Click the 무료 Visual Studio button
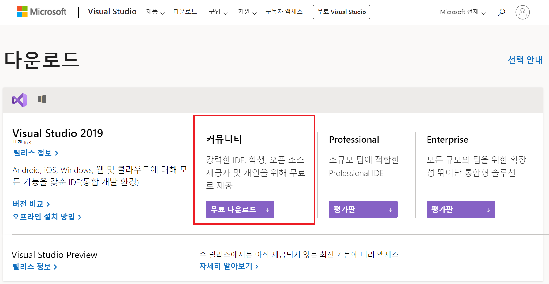This screenshot has height=284, width=549. pyautogui.click(x=341, y=12)
